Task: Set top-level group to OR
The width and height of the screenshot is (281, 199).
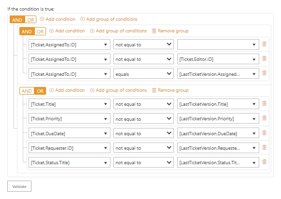Action: click(x=31, y=20)
